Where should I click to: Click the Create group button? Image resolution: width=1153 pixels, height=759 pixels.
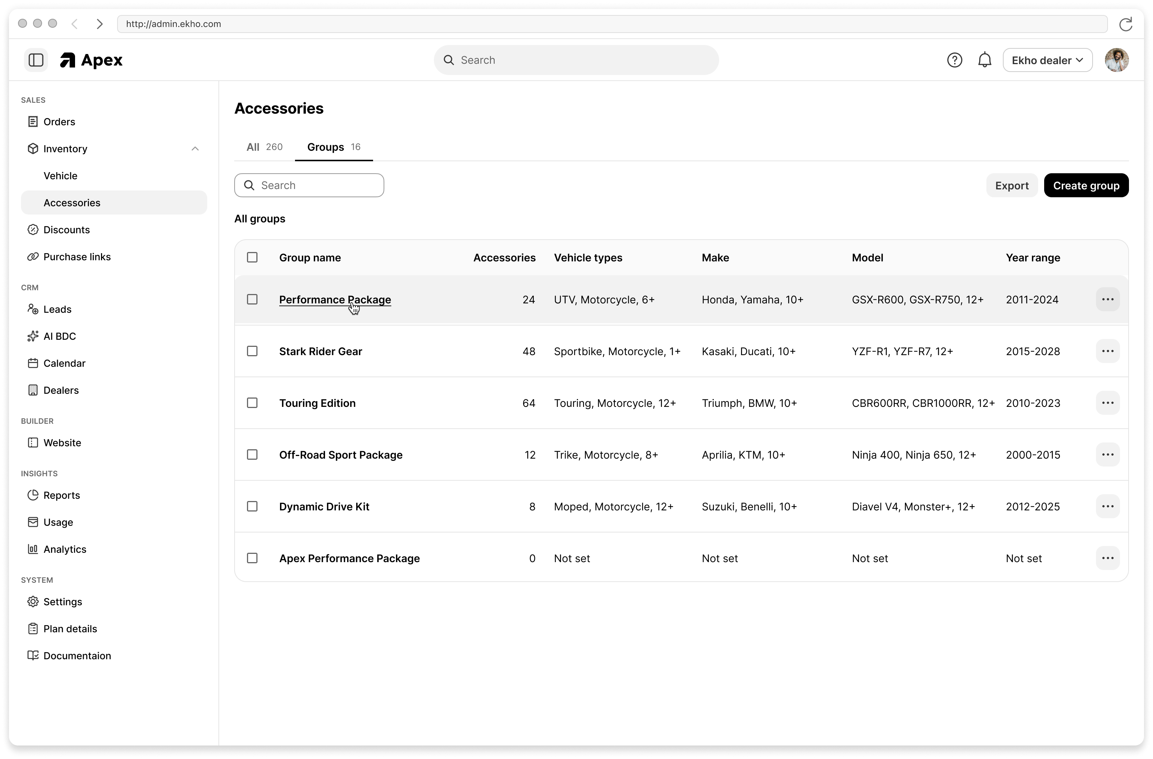[x=1086, y=185]
